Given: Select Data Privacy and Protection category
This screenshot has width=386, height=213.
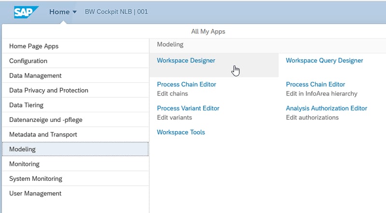Looking at the screenshot, I should pos(75,90).
